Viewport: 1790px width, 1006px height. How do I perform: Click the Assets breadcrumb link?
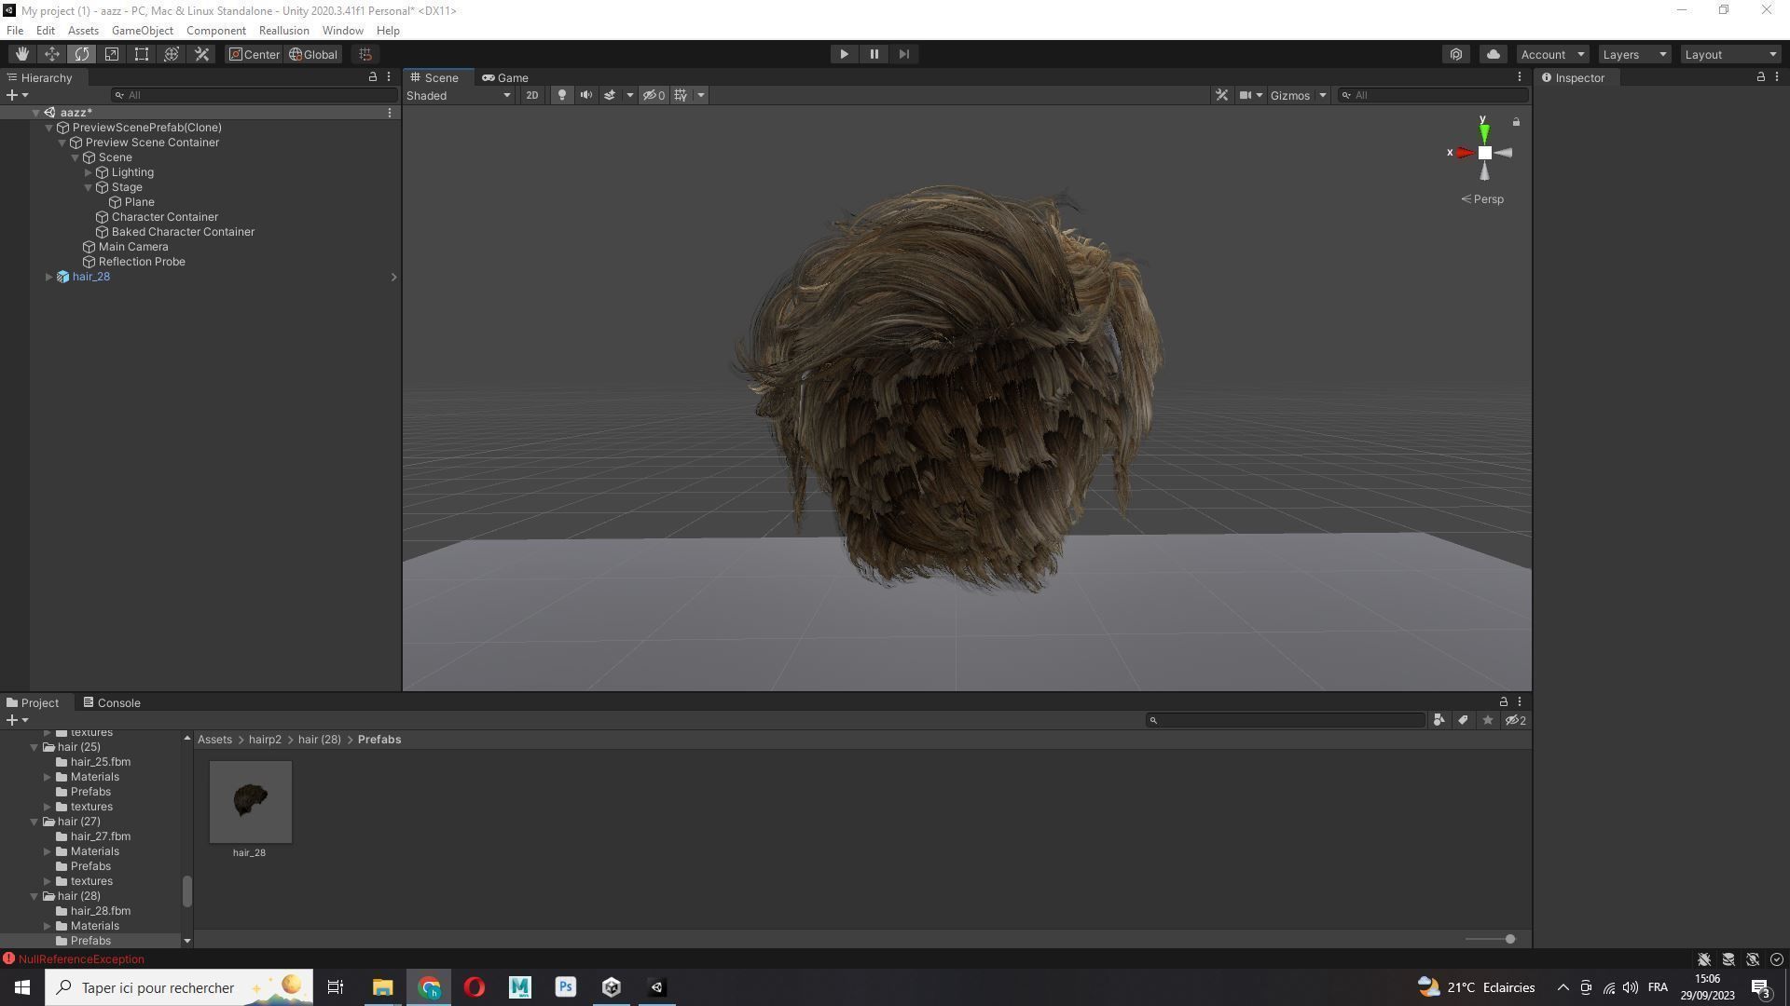point(214,740)
